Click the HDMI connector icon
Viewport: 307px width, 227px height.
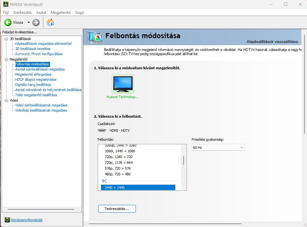point(102,130)
